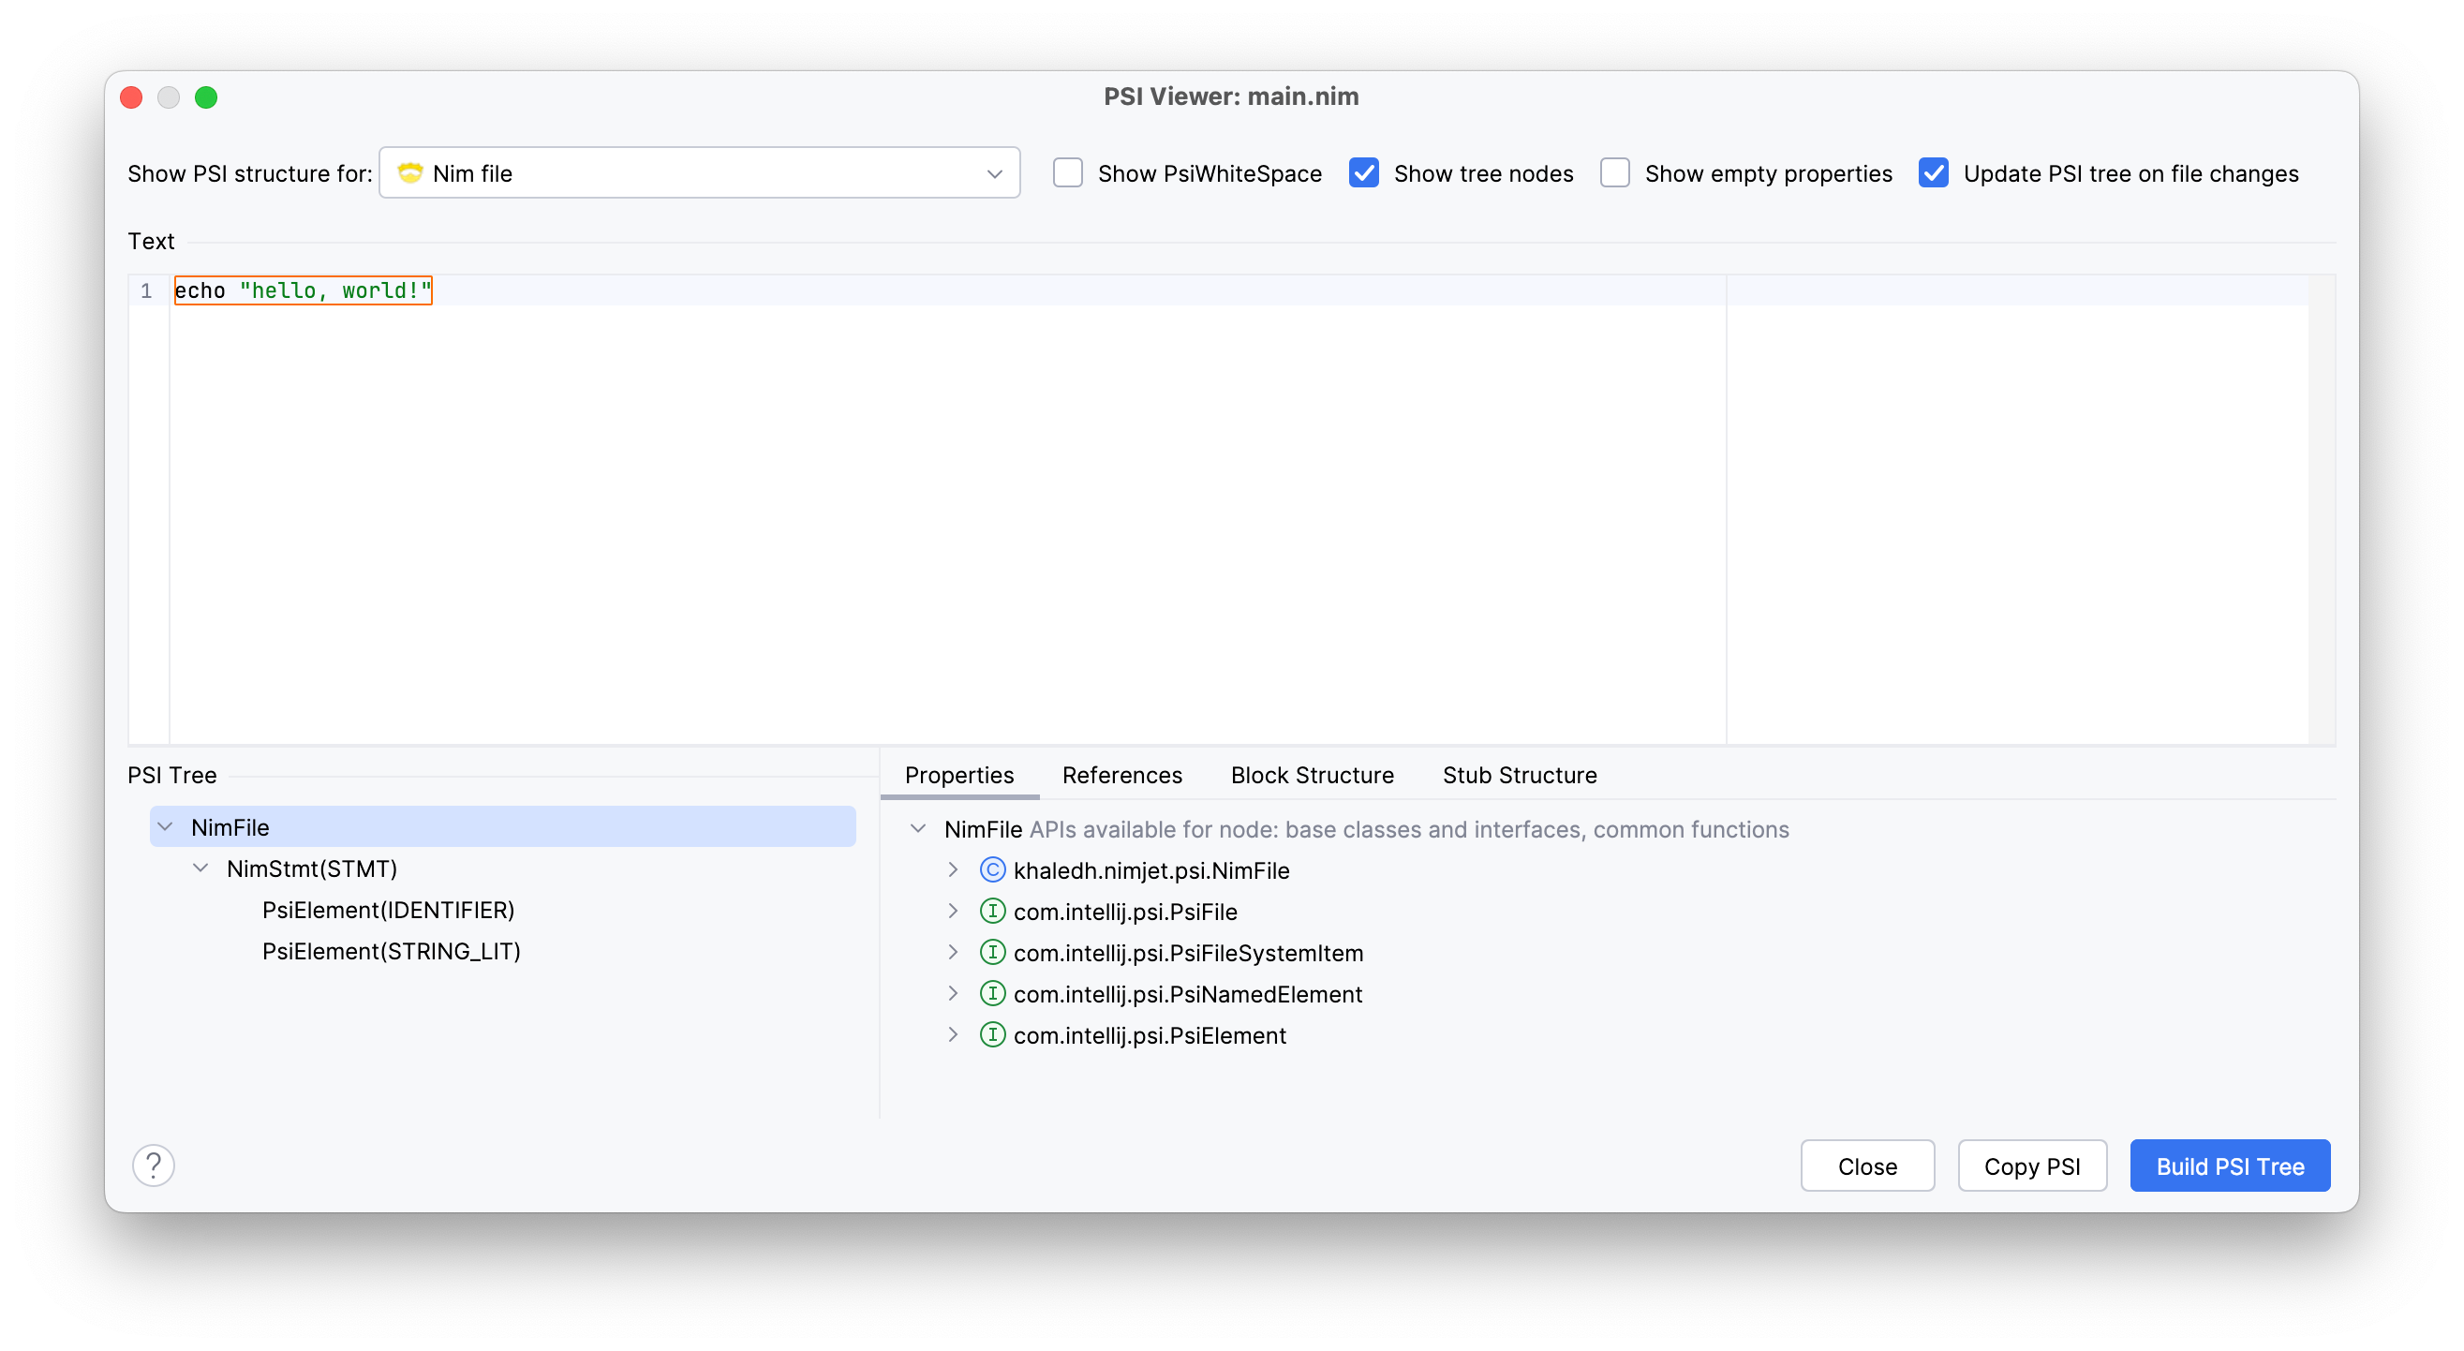This screenshot has height=1351, width=2464.
Task: Enable the Show empty properties checkbox
Action: 1612,173
